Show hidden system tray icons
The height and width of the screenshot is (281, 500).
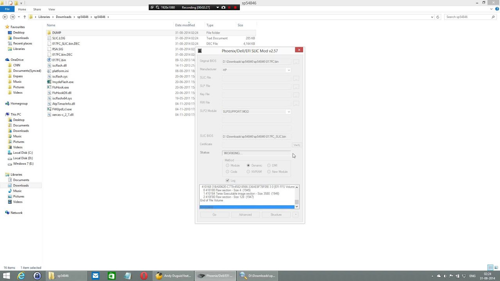pyautogui.click(x=433, y=276)
